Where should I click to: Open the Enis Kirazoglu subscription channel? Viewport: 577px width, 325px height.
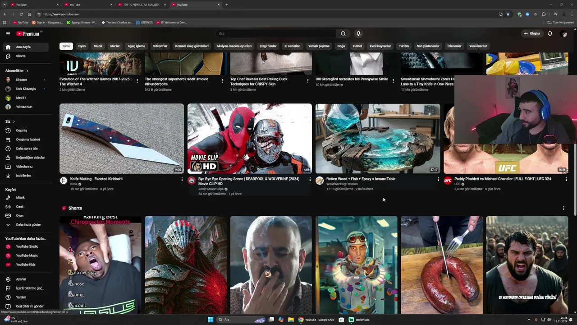(26, 89)
